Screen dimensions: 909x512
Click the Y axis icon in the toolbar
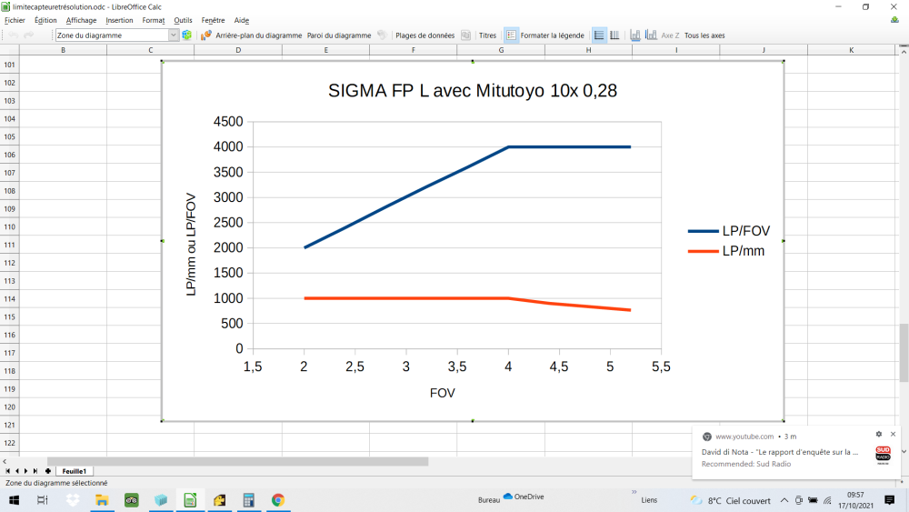click(651, 35)
